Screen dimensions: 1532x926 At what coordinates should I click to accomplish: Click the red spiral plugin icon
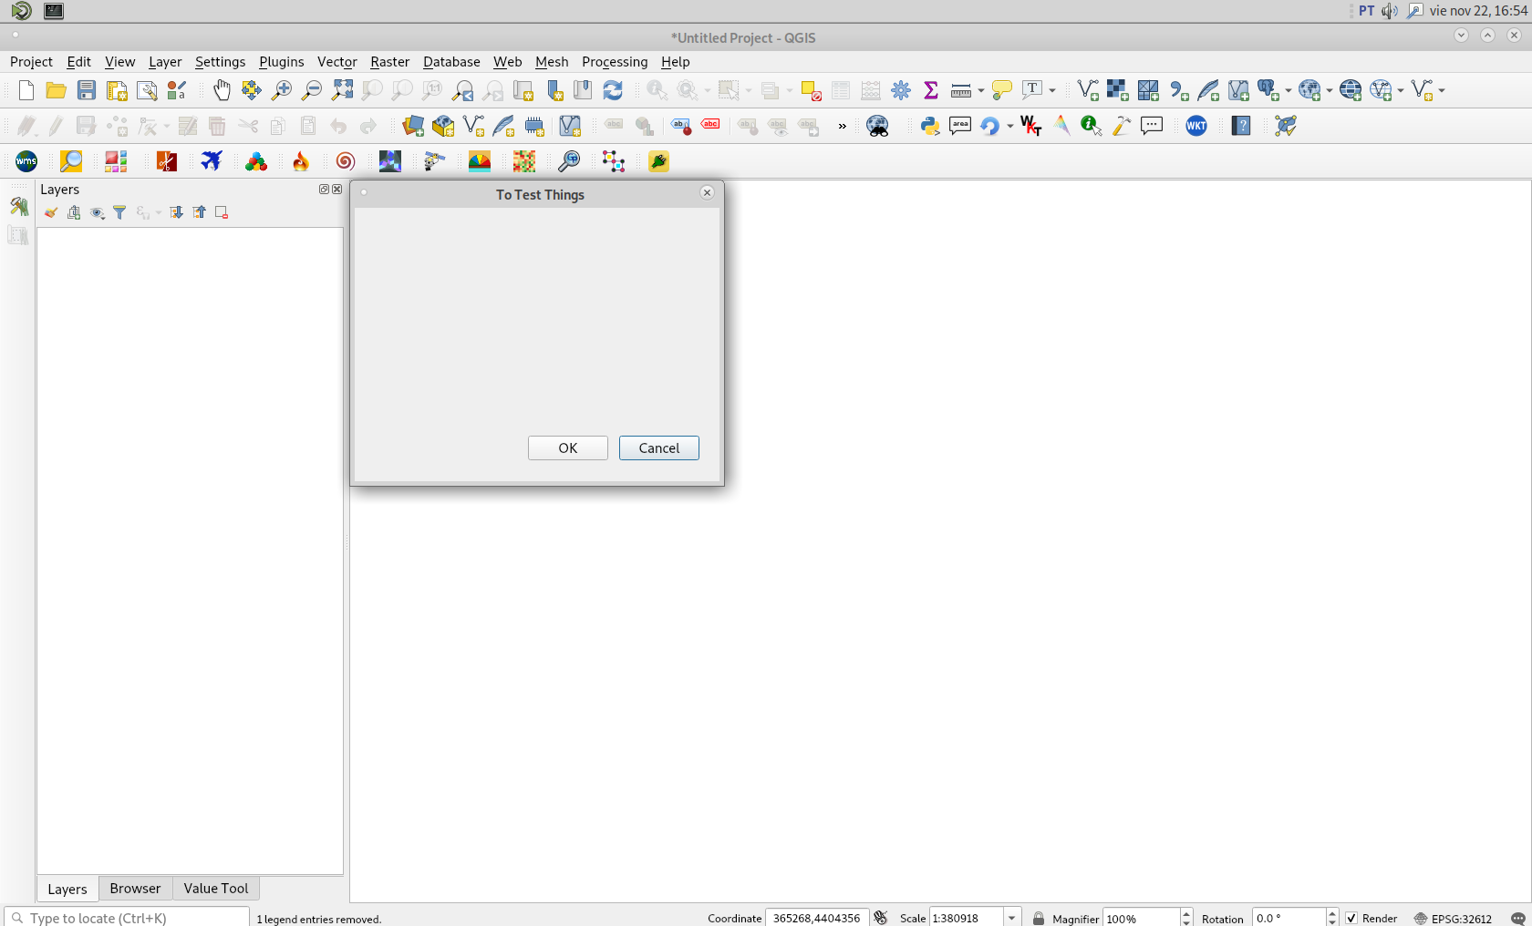(x=345, y=161)
